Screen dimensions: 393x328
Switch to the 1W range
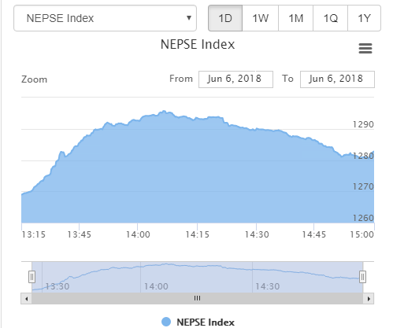[260, 18]
